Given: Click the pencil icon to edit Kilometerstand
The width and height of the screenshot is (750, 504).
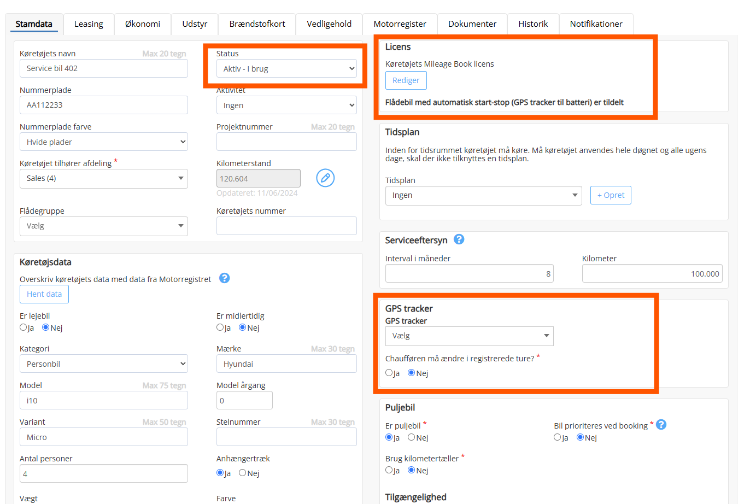Looking at the screenshot, I should coord(325,178).
